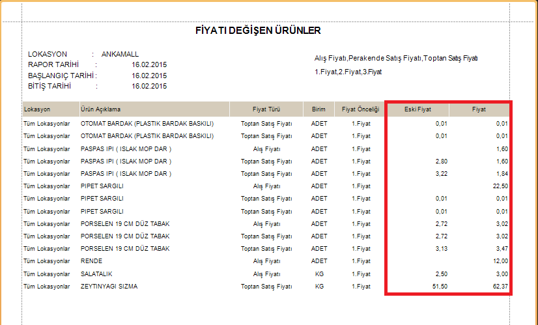
Task: Click ADET unit in the RENDE row
Action: pos(319,261)
